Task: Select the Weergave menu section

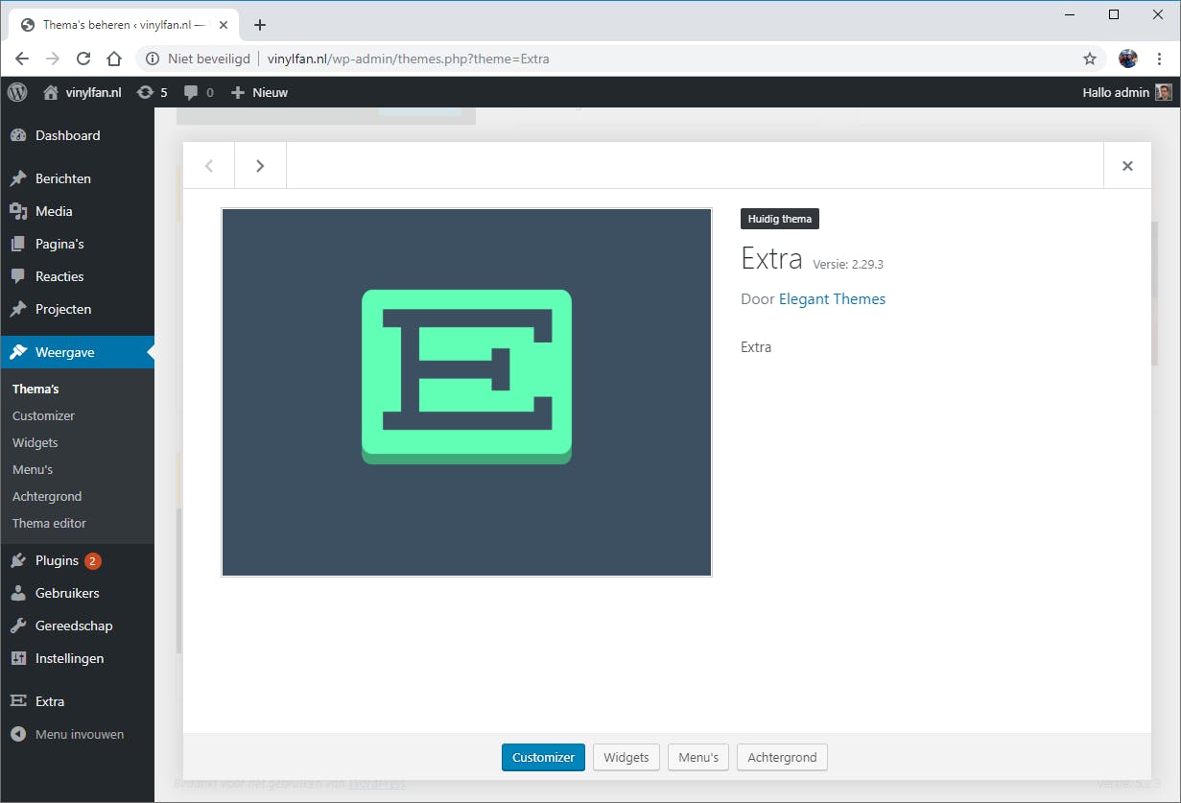Action: tap(77, 352)
